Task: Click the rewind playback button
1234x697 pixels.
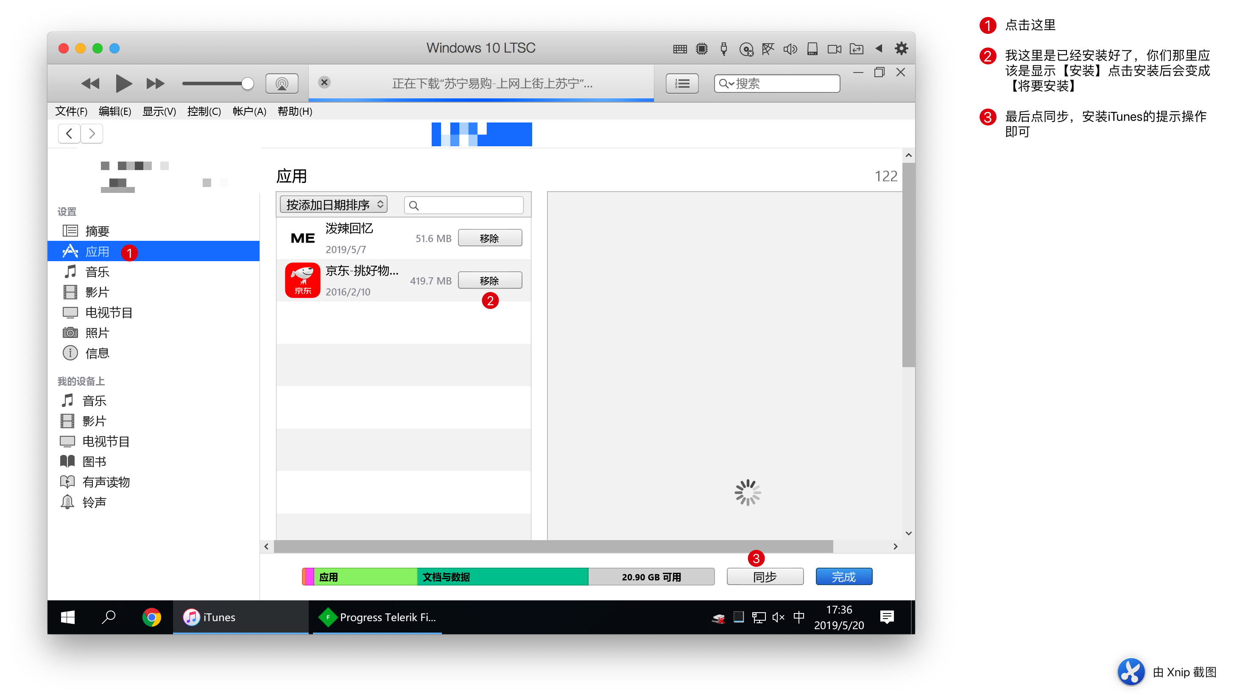Action: pos(90,84)
